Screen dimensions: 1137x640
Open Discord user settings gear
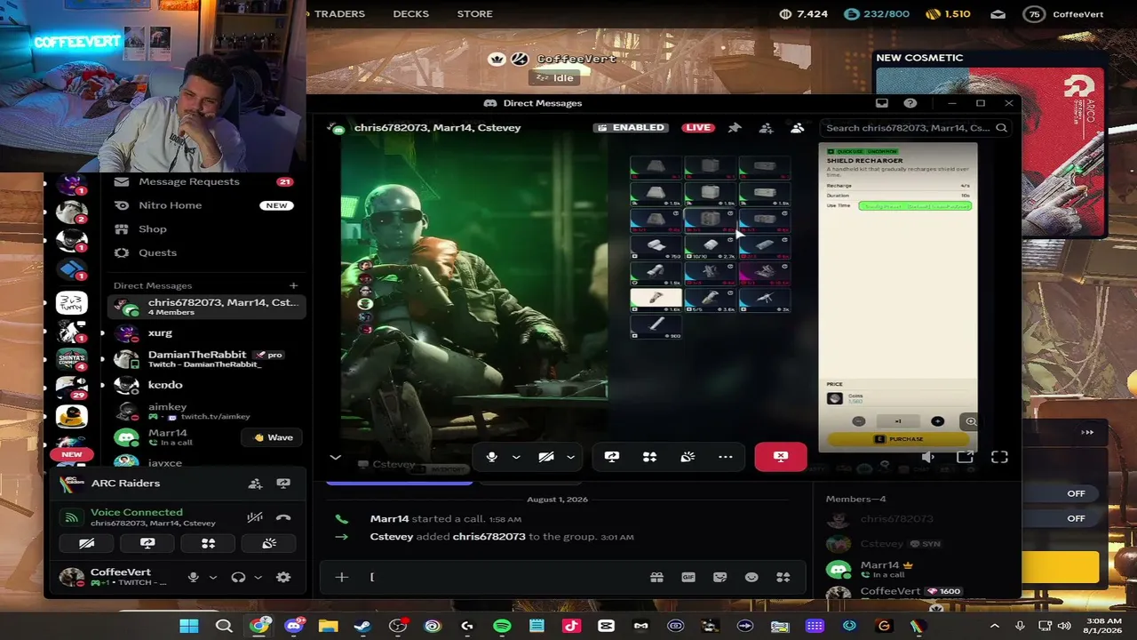coord(283,578)
